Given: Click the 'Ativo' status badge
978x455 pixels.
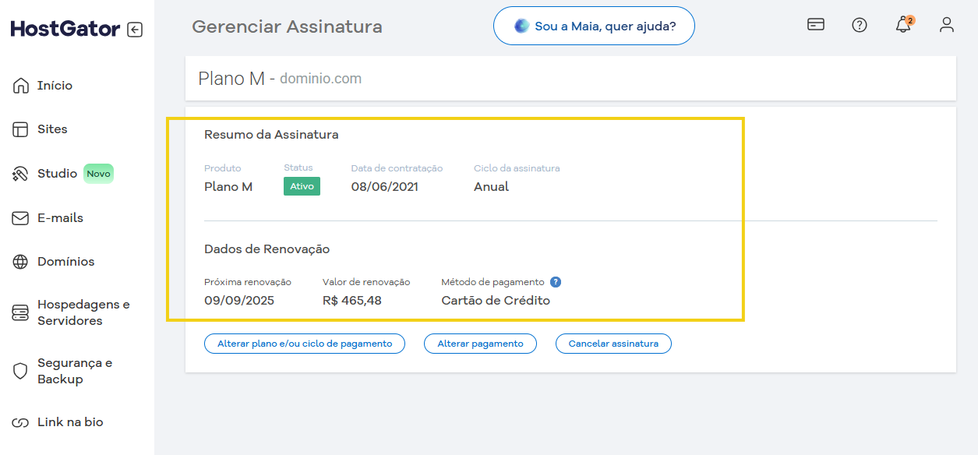Looking at the screenshot, I should 302,186.
